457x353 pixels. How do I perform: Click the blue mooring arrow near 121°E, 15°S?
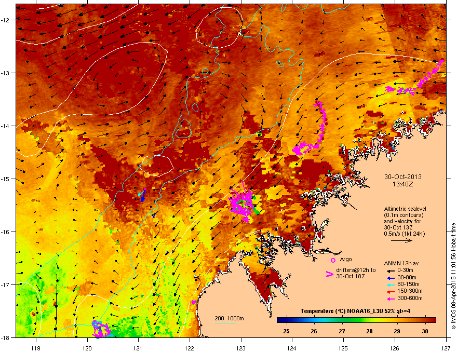[x=142, y=196]
